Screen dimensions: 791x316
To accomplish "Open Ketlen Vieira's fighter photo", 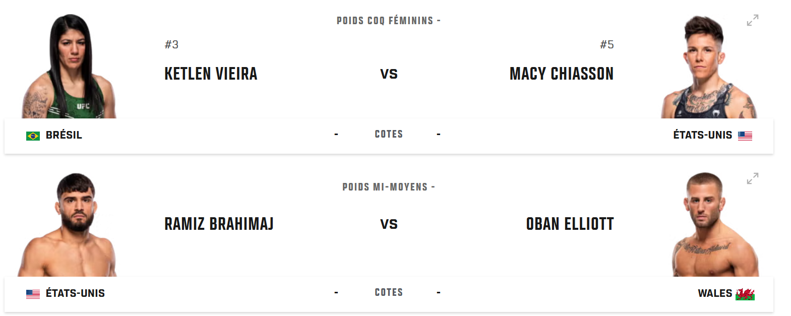I will 69,67.
